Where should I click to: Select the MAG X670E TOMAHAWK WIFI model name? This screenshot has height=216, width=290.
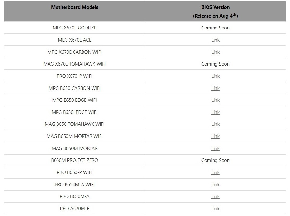75,64
